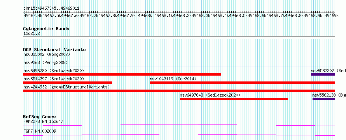Open variant nsv9263 (Perry2008) label
The height and width of the screenshot is (140, 346).
coord(45,62)
